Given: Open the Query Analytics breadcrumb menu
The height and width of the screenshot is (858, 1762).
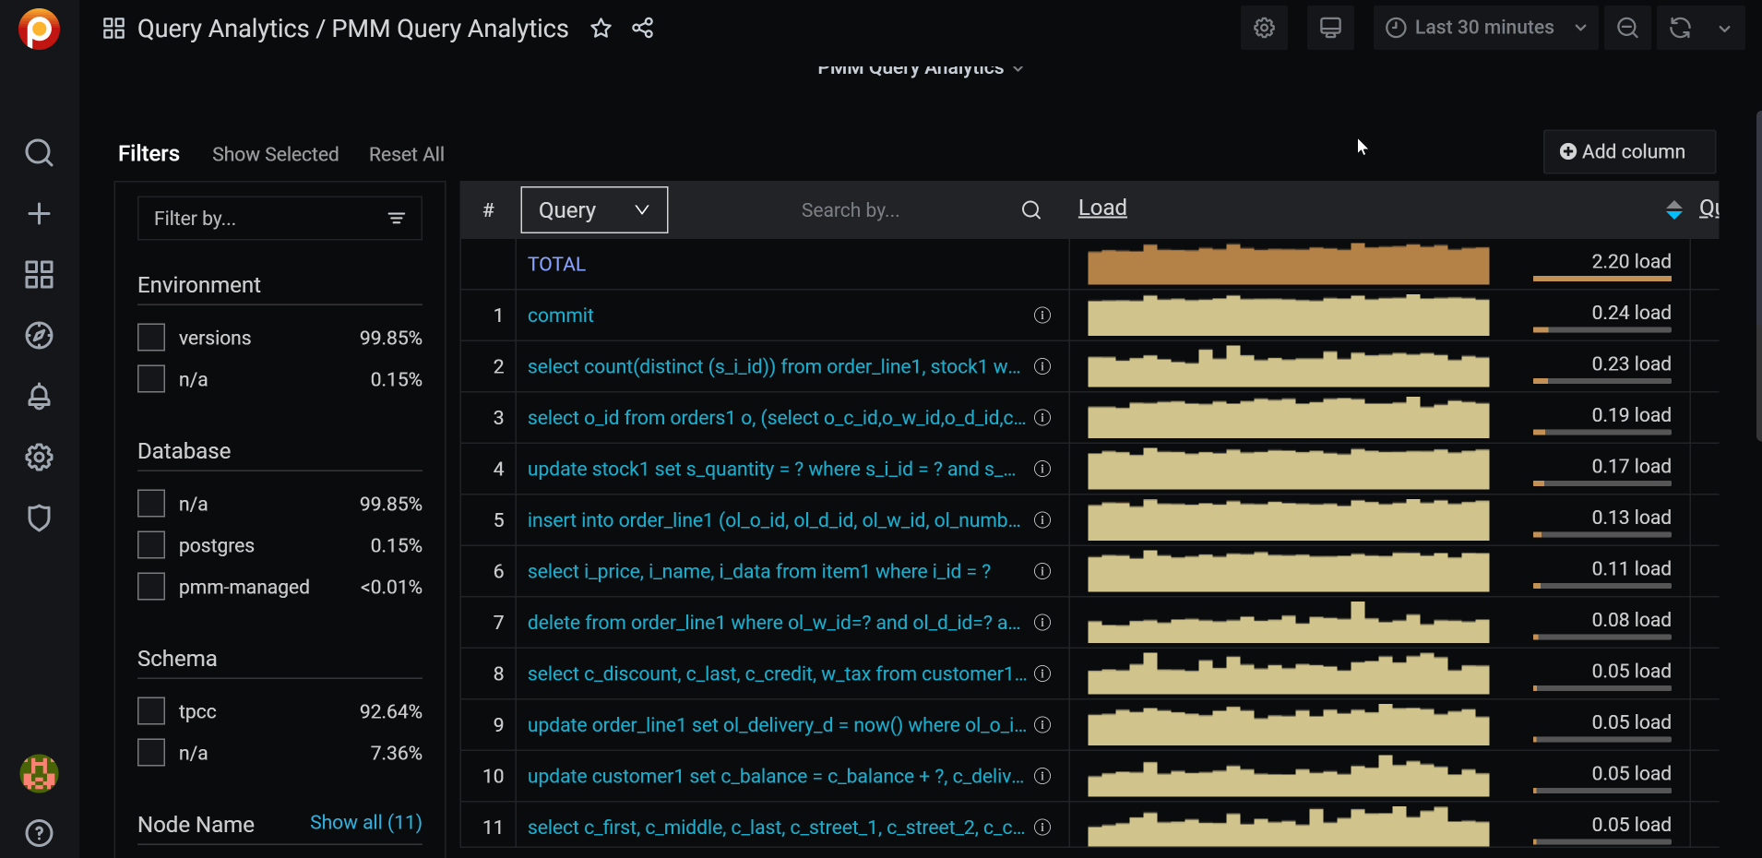Looking at the screenshot, I should coord(113,28).
